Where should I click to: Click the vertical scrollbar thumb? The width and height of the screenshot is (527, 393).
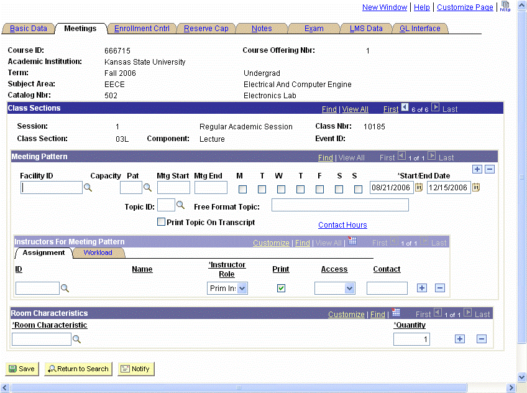pyautogui.click(x=521, y=177)
